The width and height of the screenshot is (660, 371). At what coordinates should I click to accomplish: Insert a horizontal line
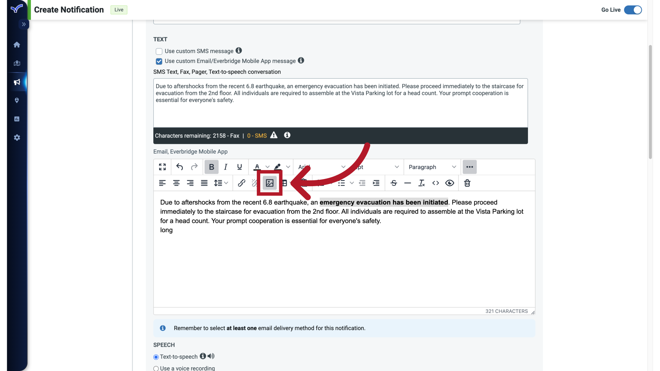coord(408,183)
